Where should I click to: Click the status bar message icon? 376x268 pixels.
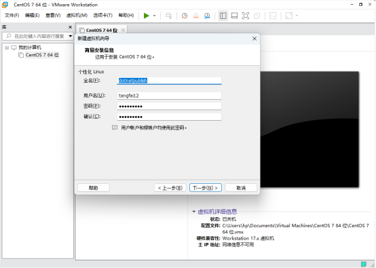(x=364, y=264)
